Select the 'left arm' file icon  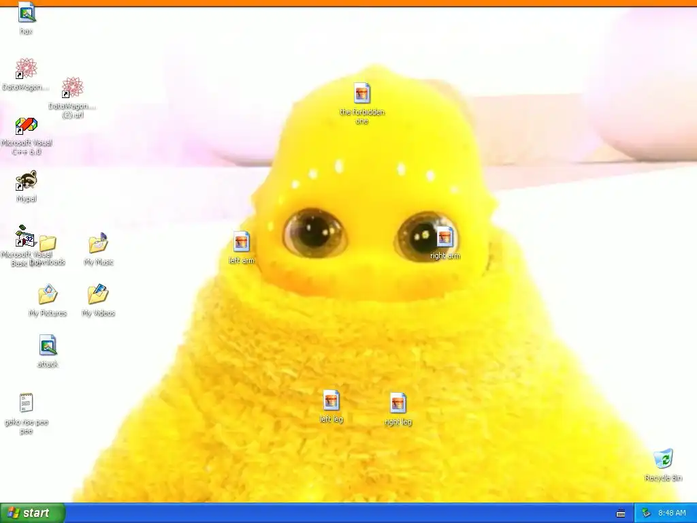[242, 242]
